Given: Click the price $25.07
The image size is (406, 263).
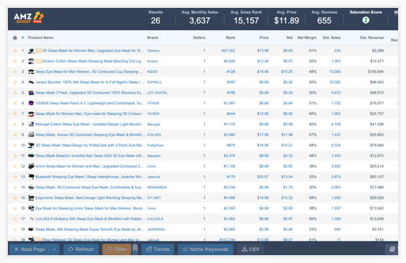Looking at the screenshot, I should tap(263, 177).
